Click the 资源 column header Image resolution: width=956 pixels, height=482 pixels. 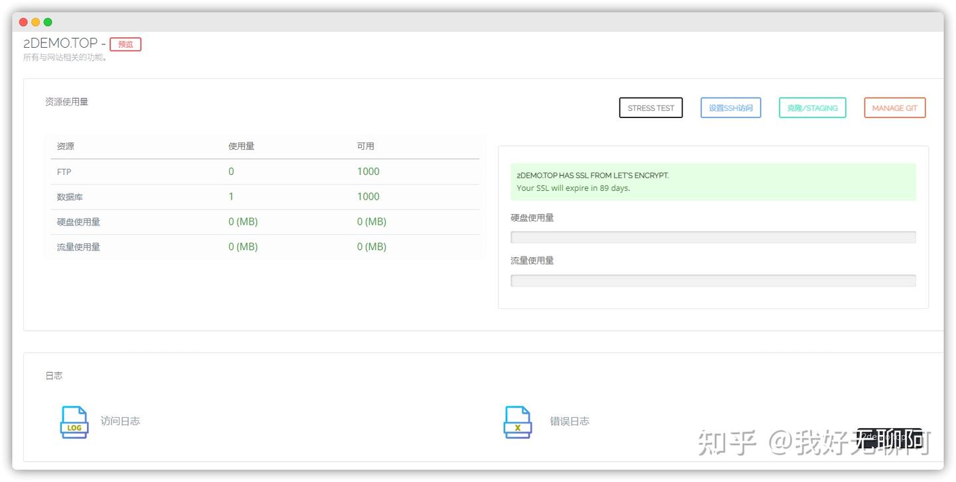65,147
